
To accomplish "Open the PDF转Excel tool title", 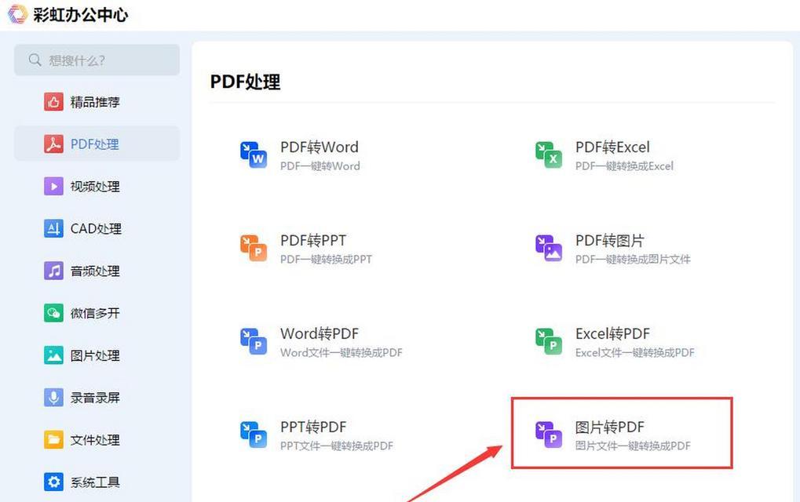I will [x=612, y=147].
